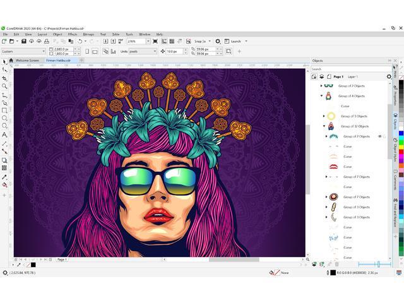Image resolution: width=404 pixels, height=303 pixels.
Task: Switch to the Welcome Screen tab
Action: pos(28,61)
